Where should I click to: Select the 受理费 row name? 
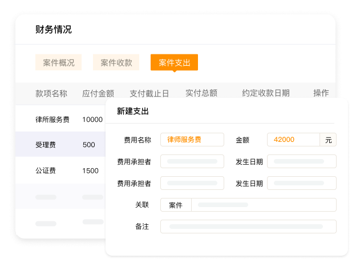(46, 145)
